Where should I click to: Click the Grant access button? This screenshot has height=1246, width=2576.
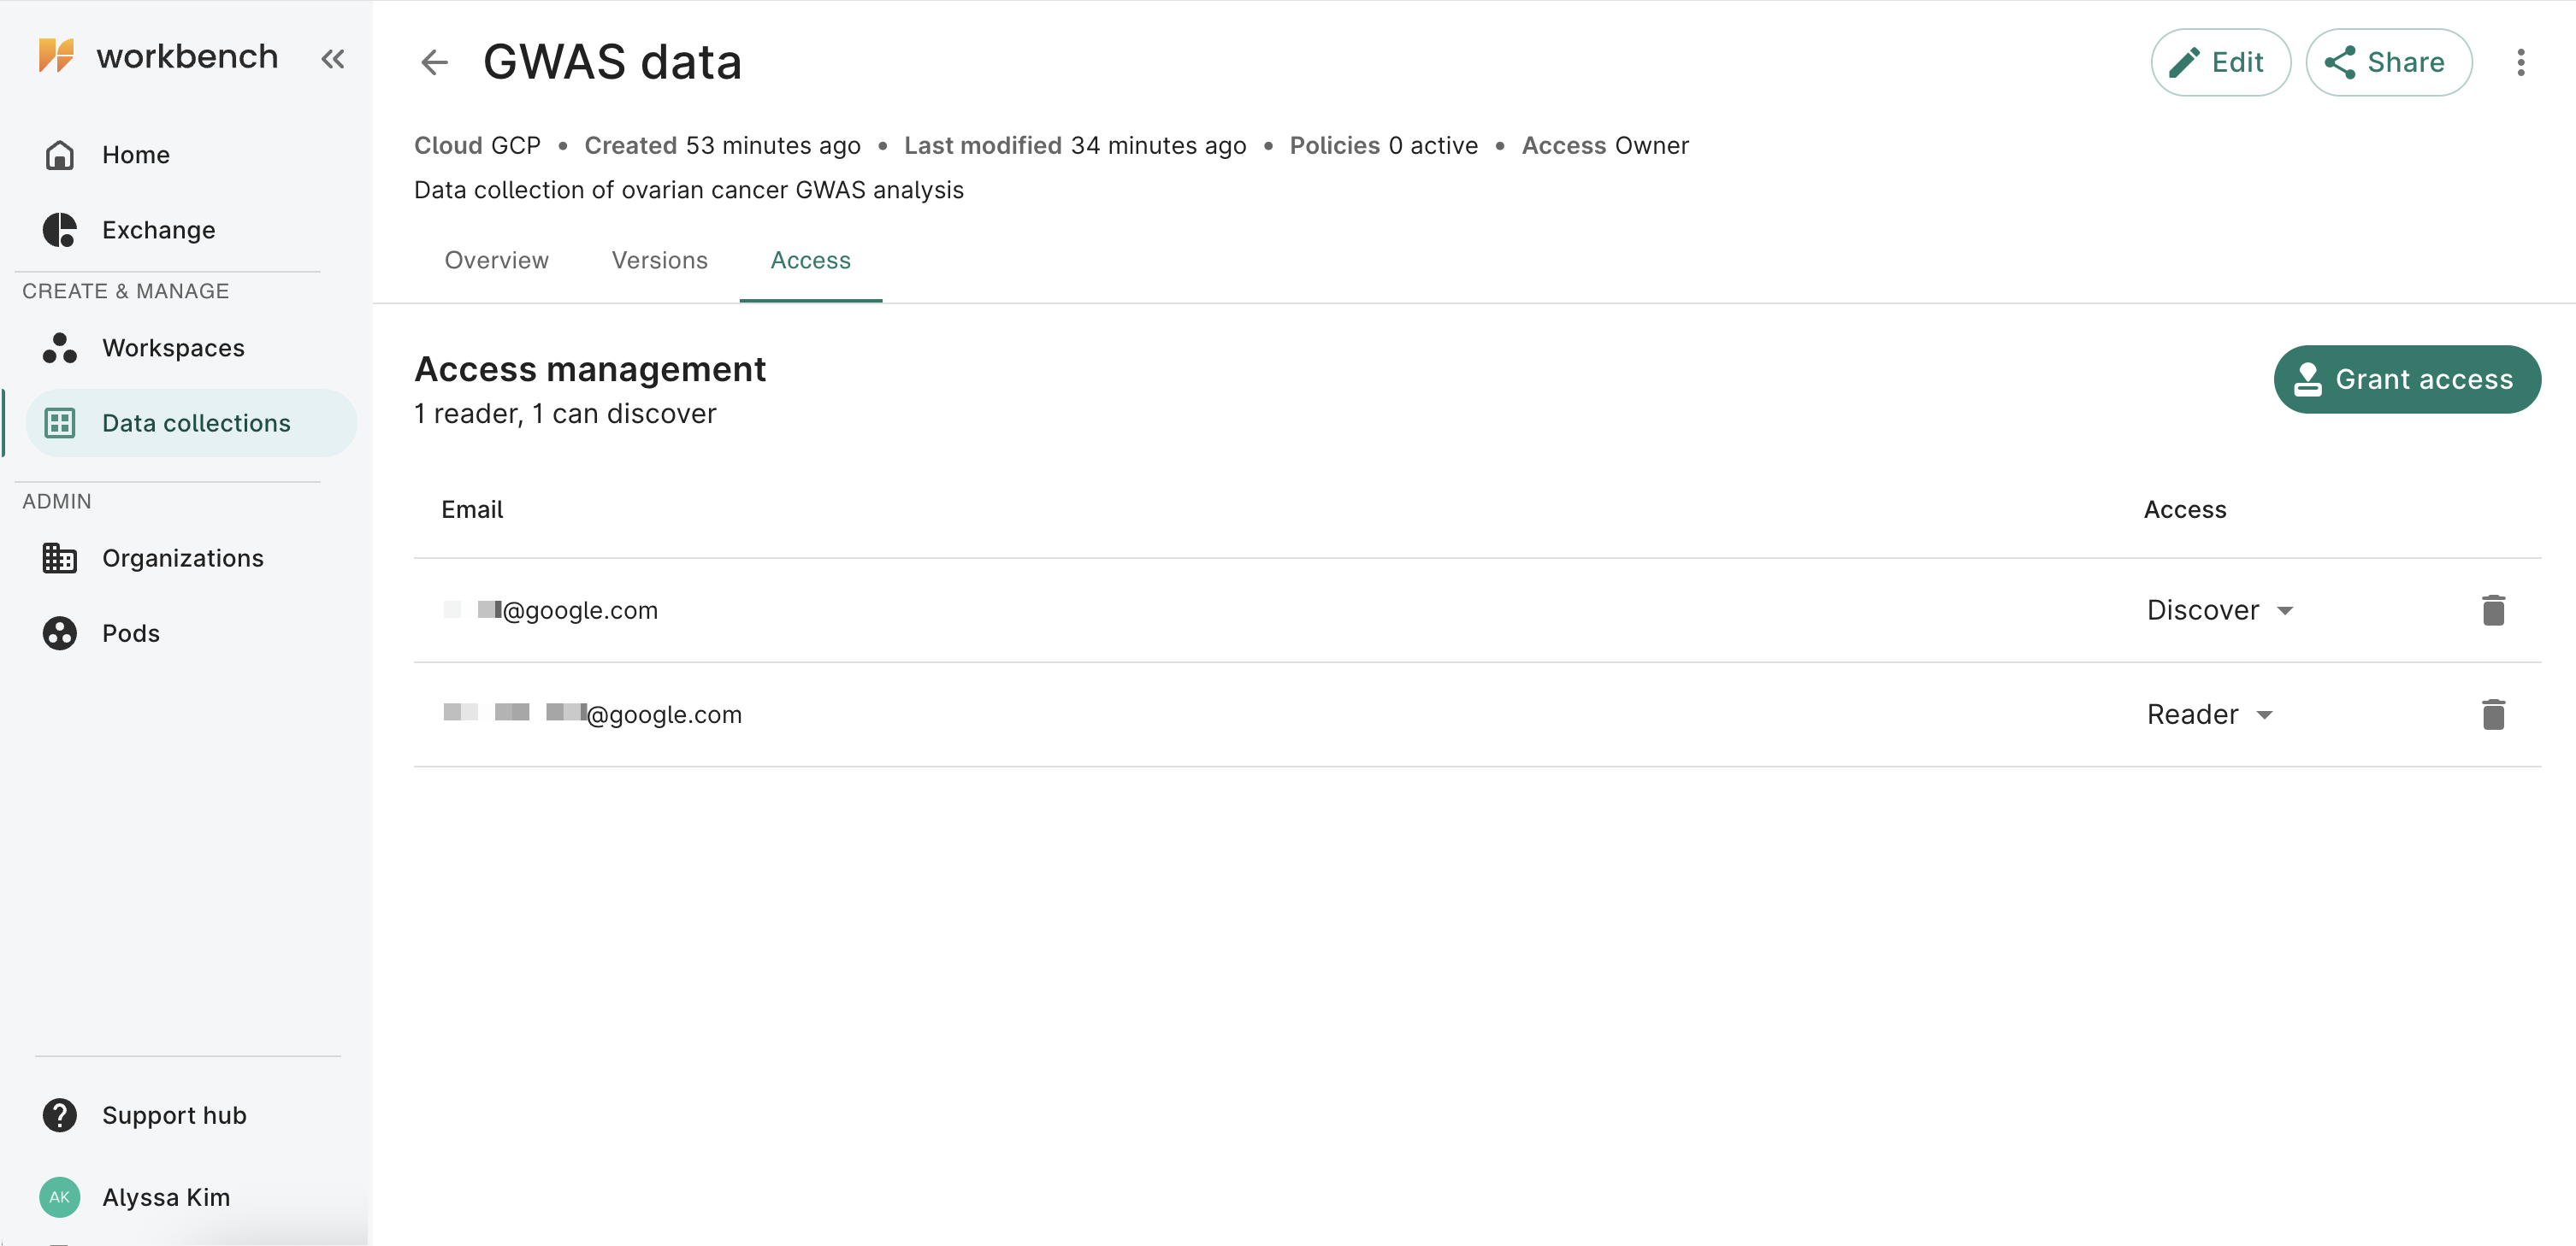pyautogui.click(x=2406, y=379)
